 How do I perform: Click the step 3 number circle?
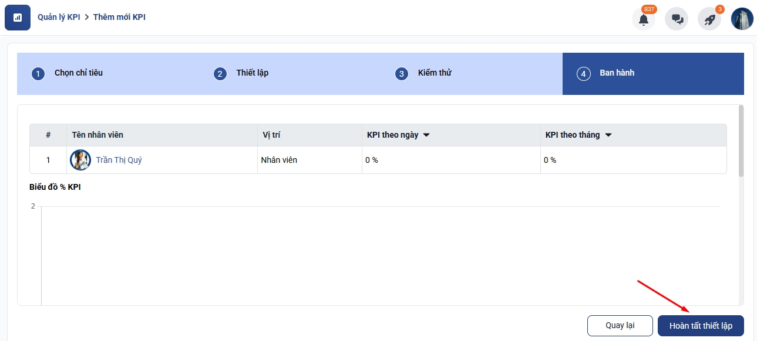402,74
